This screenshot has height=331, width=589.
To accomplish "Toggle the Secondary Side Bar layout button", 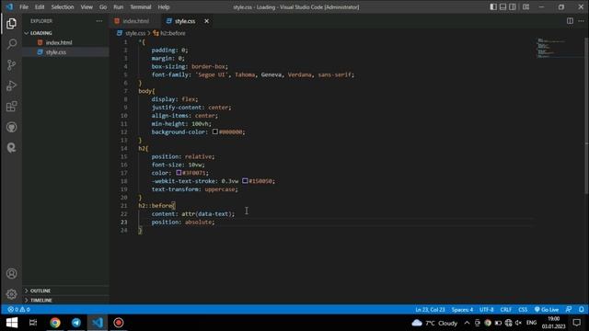I will point(513,6).
